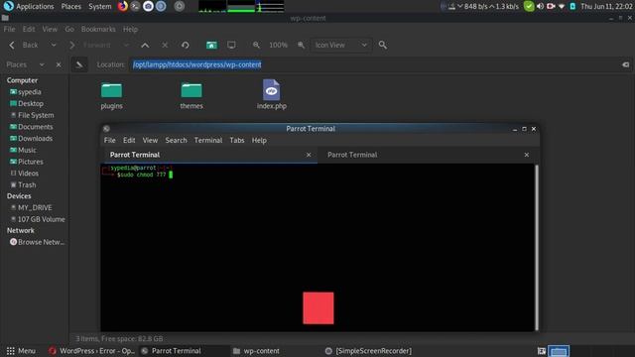Zoom out with the minus magnifier
635x357 pixels.
[x=256, y=45]
